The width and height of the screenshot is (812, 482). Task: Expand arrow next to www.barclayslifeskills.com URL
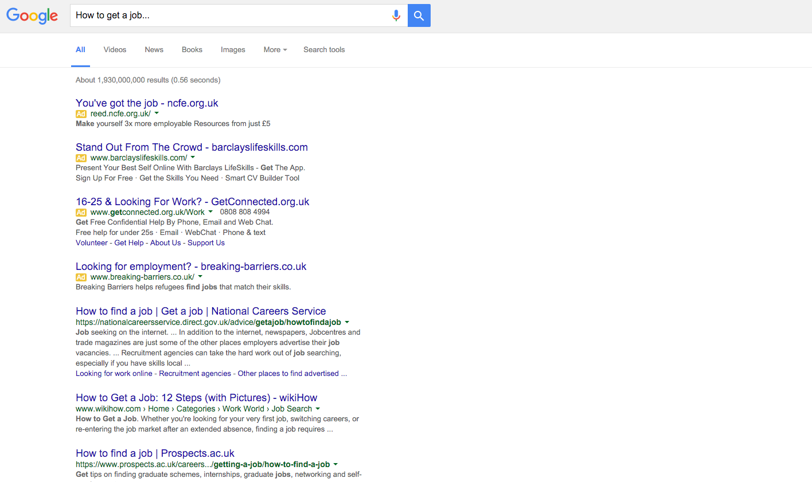coord(193,158)
